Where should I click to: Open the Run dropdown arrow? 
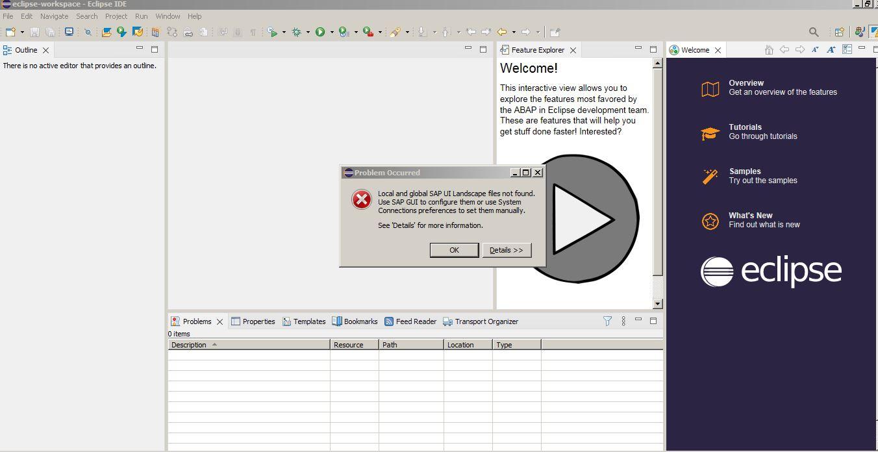coord(332,32)
